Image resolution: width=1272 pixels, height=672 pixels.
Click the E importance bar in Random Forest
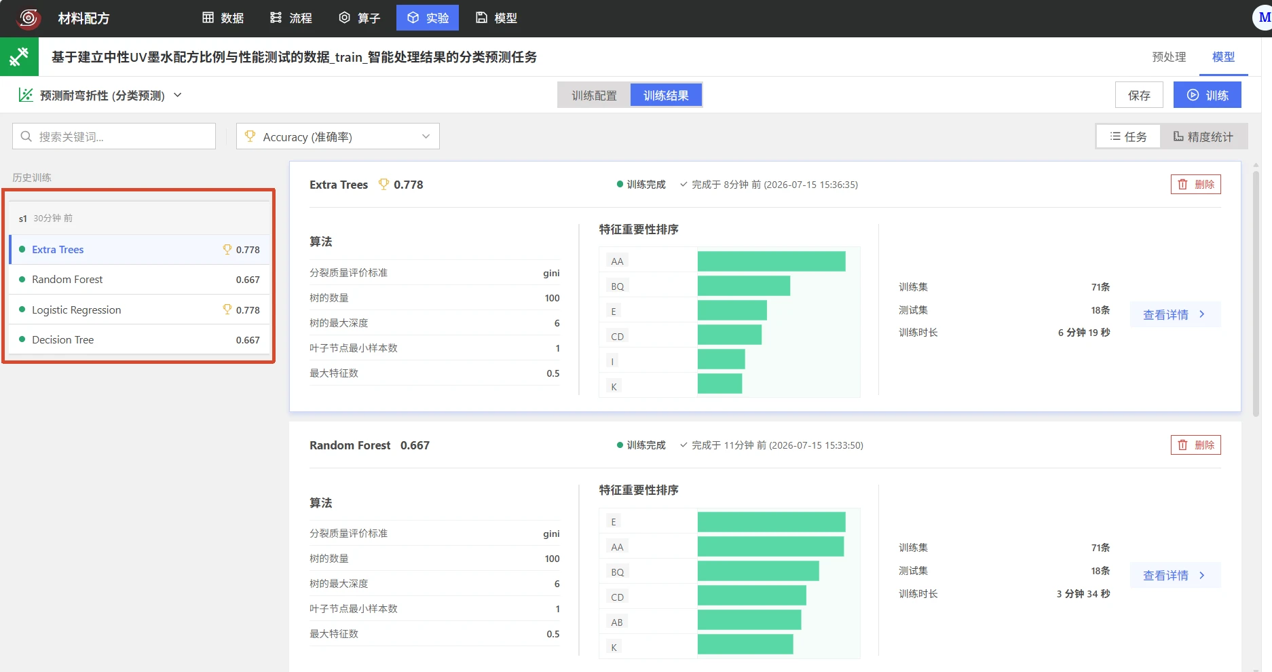771,522
